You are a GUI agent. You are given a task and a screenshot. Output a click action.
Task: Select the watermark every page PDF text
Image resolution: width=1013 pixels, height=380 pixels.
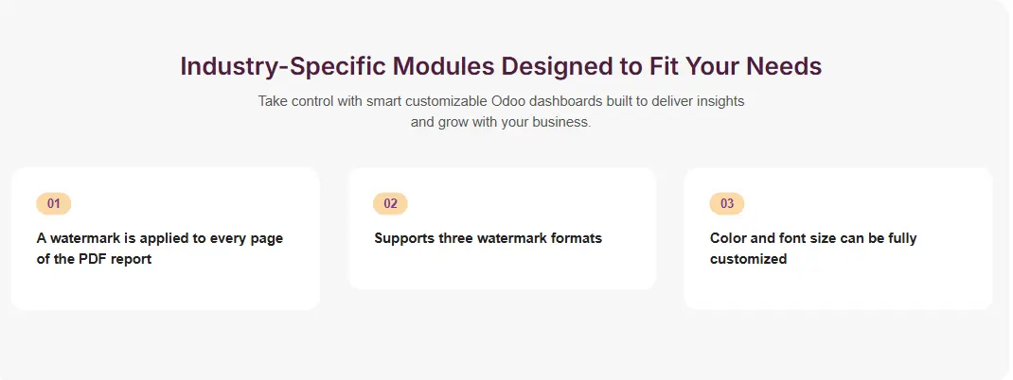click(160, 249)
